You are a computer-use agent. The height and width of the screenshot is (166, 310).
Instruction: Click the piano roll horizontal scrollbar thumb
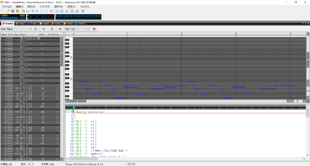click(x=82, y=101)
